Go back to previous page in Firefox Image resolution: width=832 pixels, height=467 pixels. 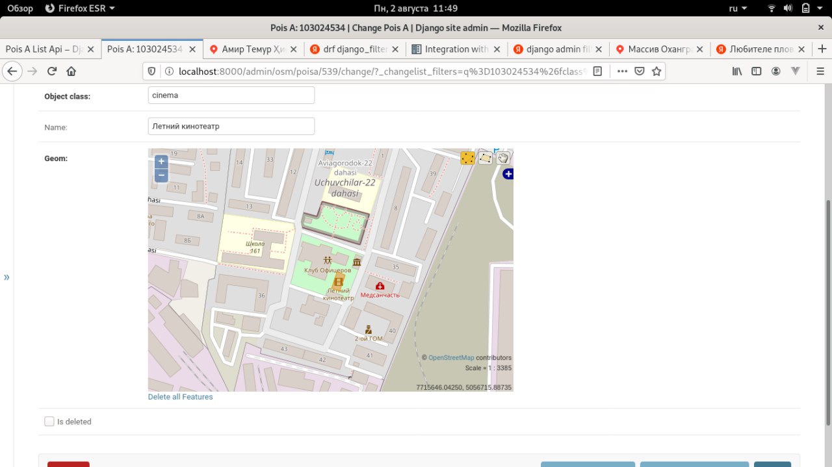(x=13, y=71)
